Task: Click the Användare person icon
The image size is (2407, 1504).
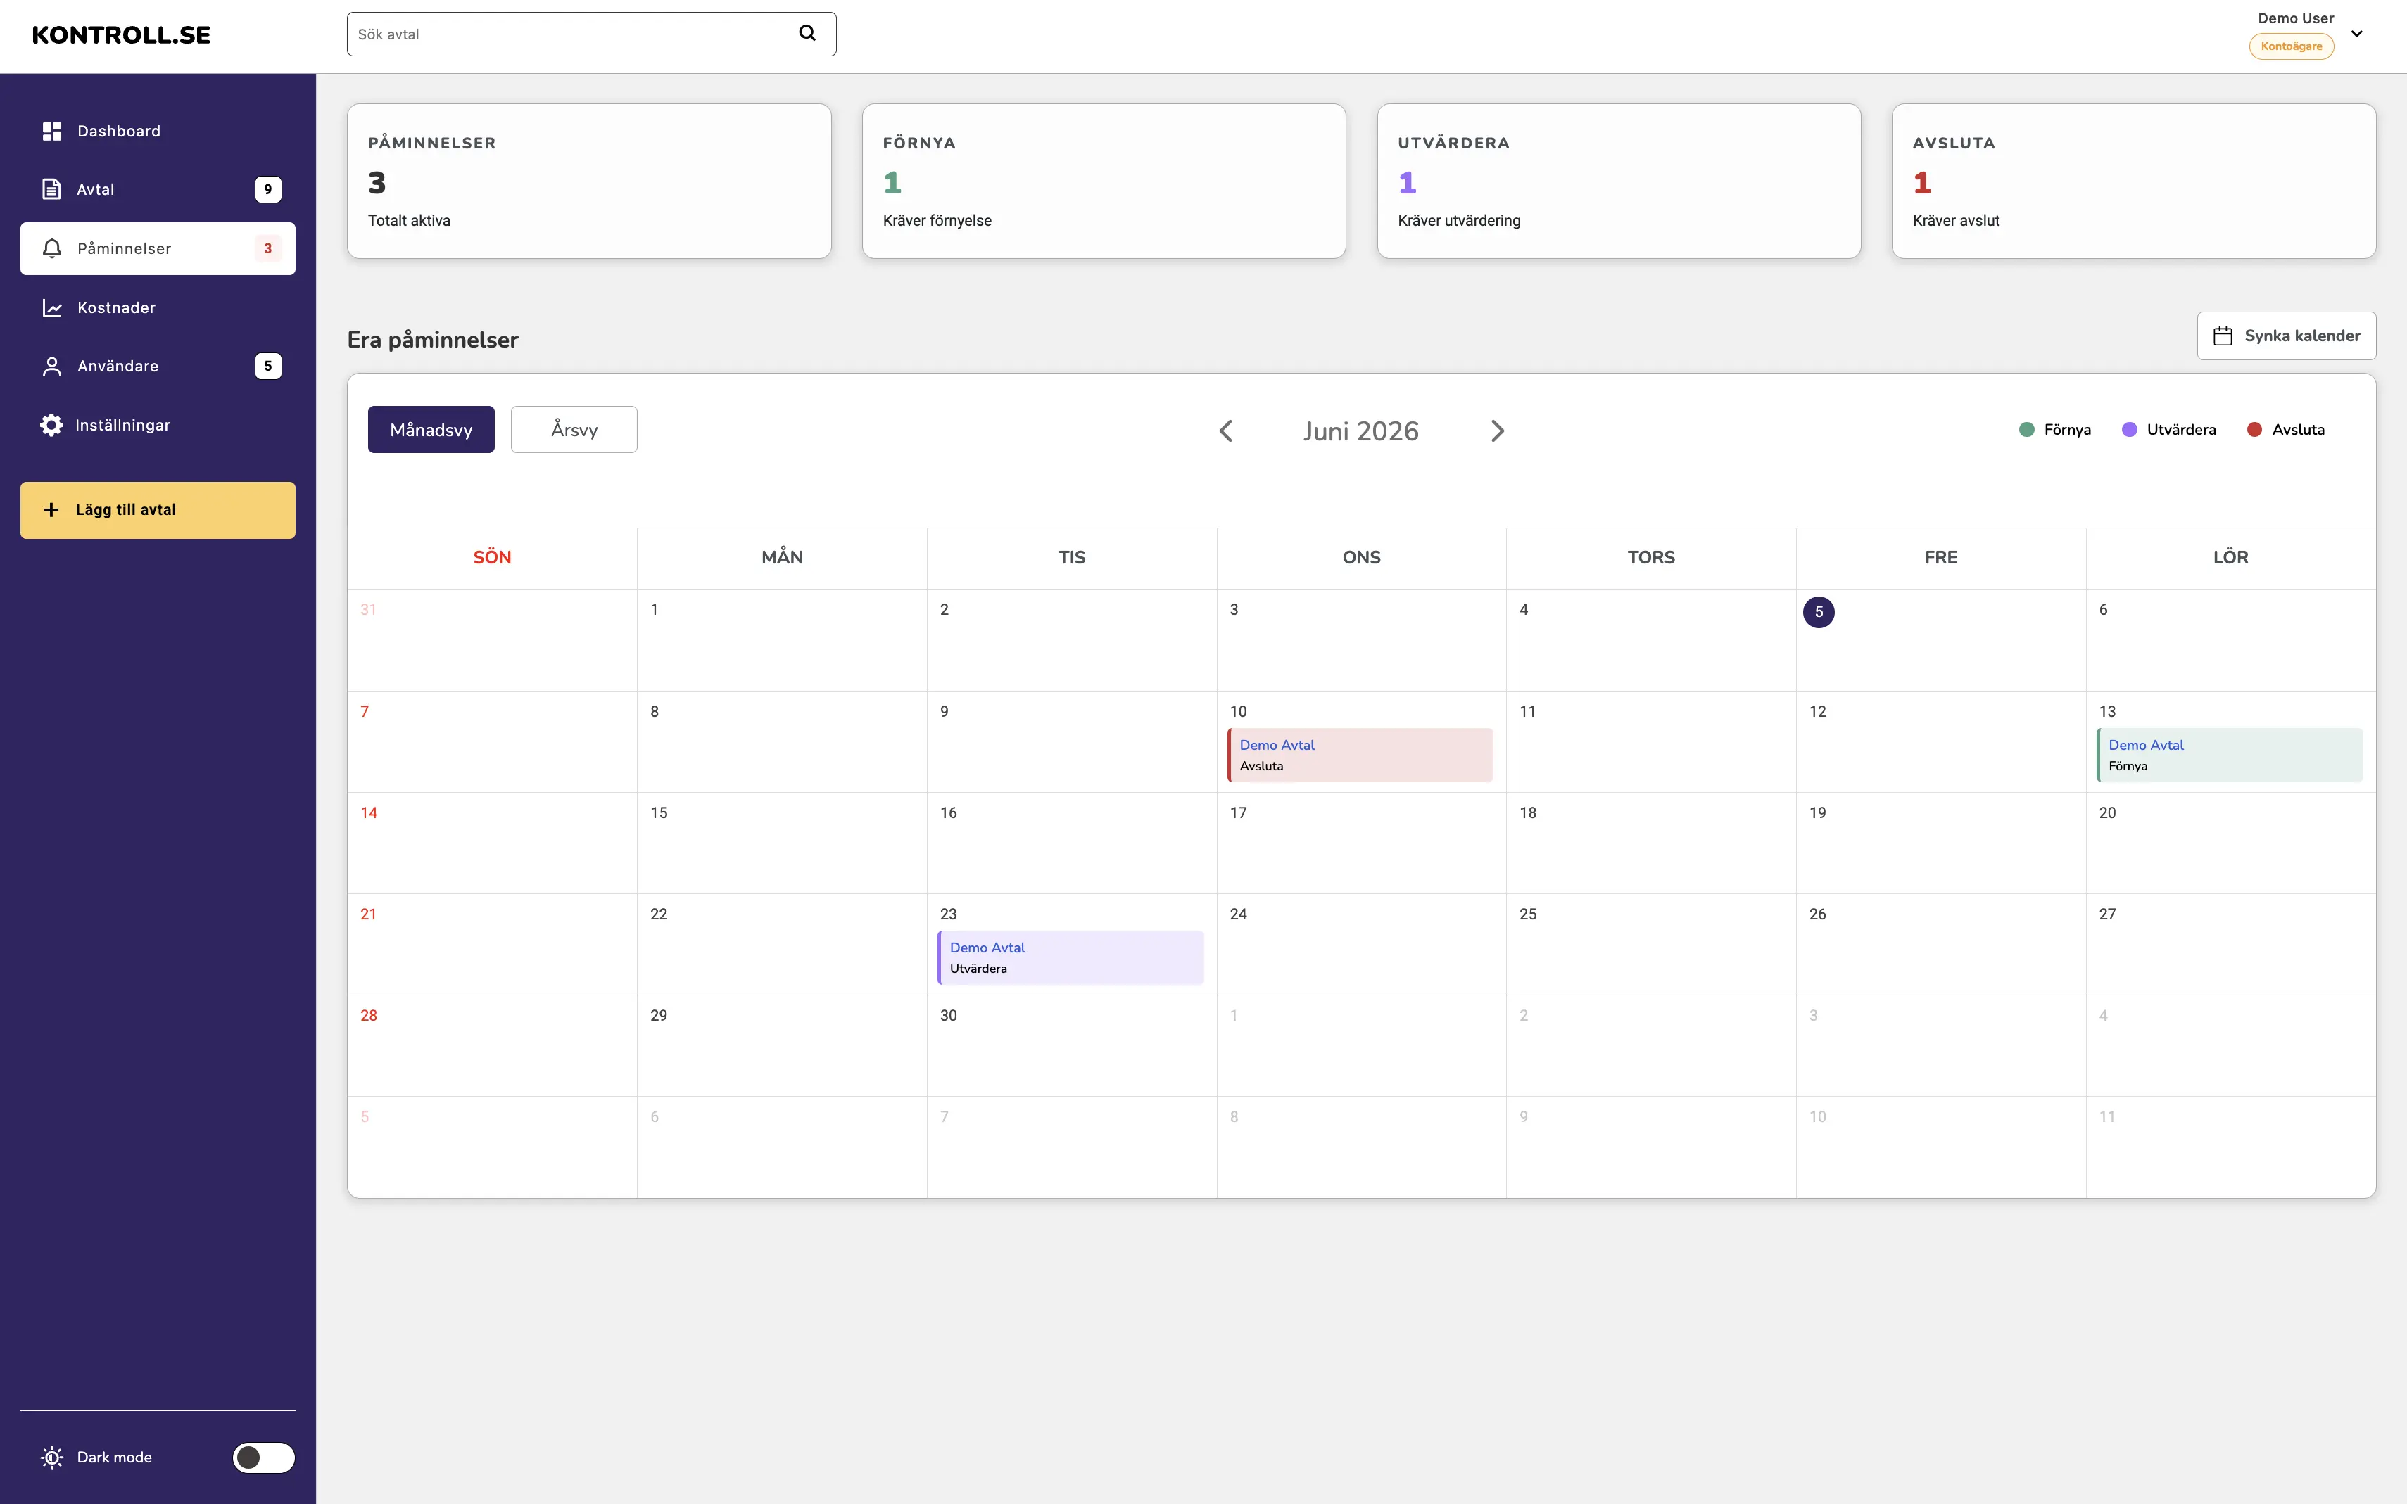Action: [x=52, y=366]
